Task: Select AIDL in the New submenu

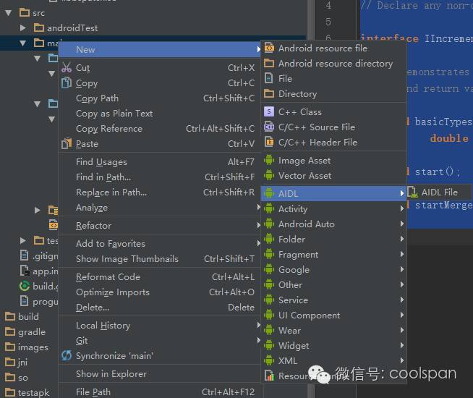Action: (333, 193)
